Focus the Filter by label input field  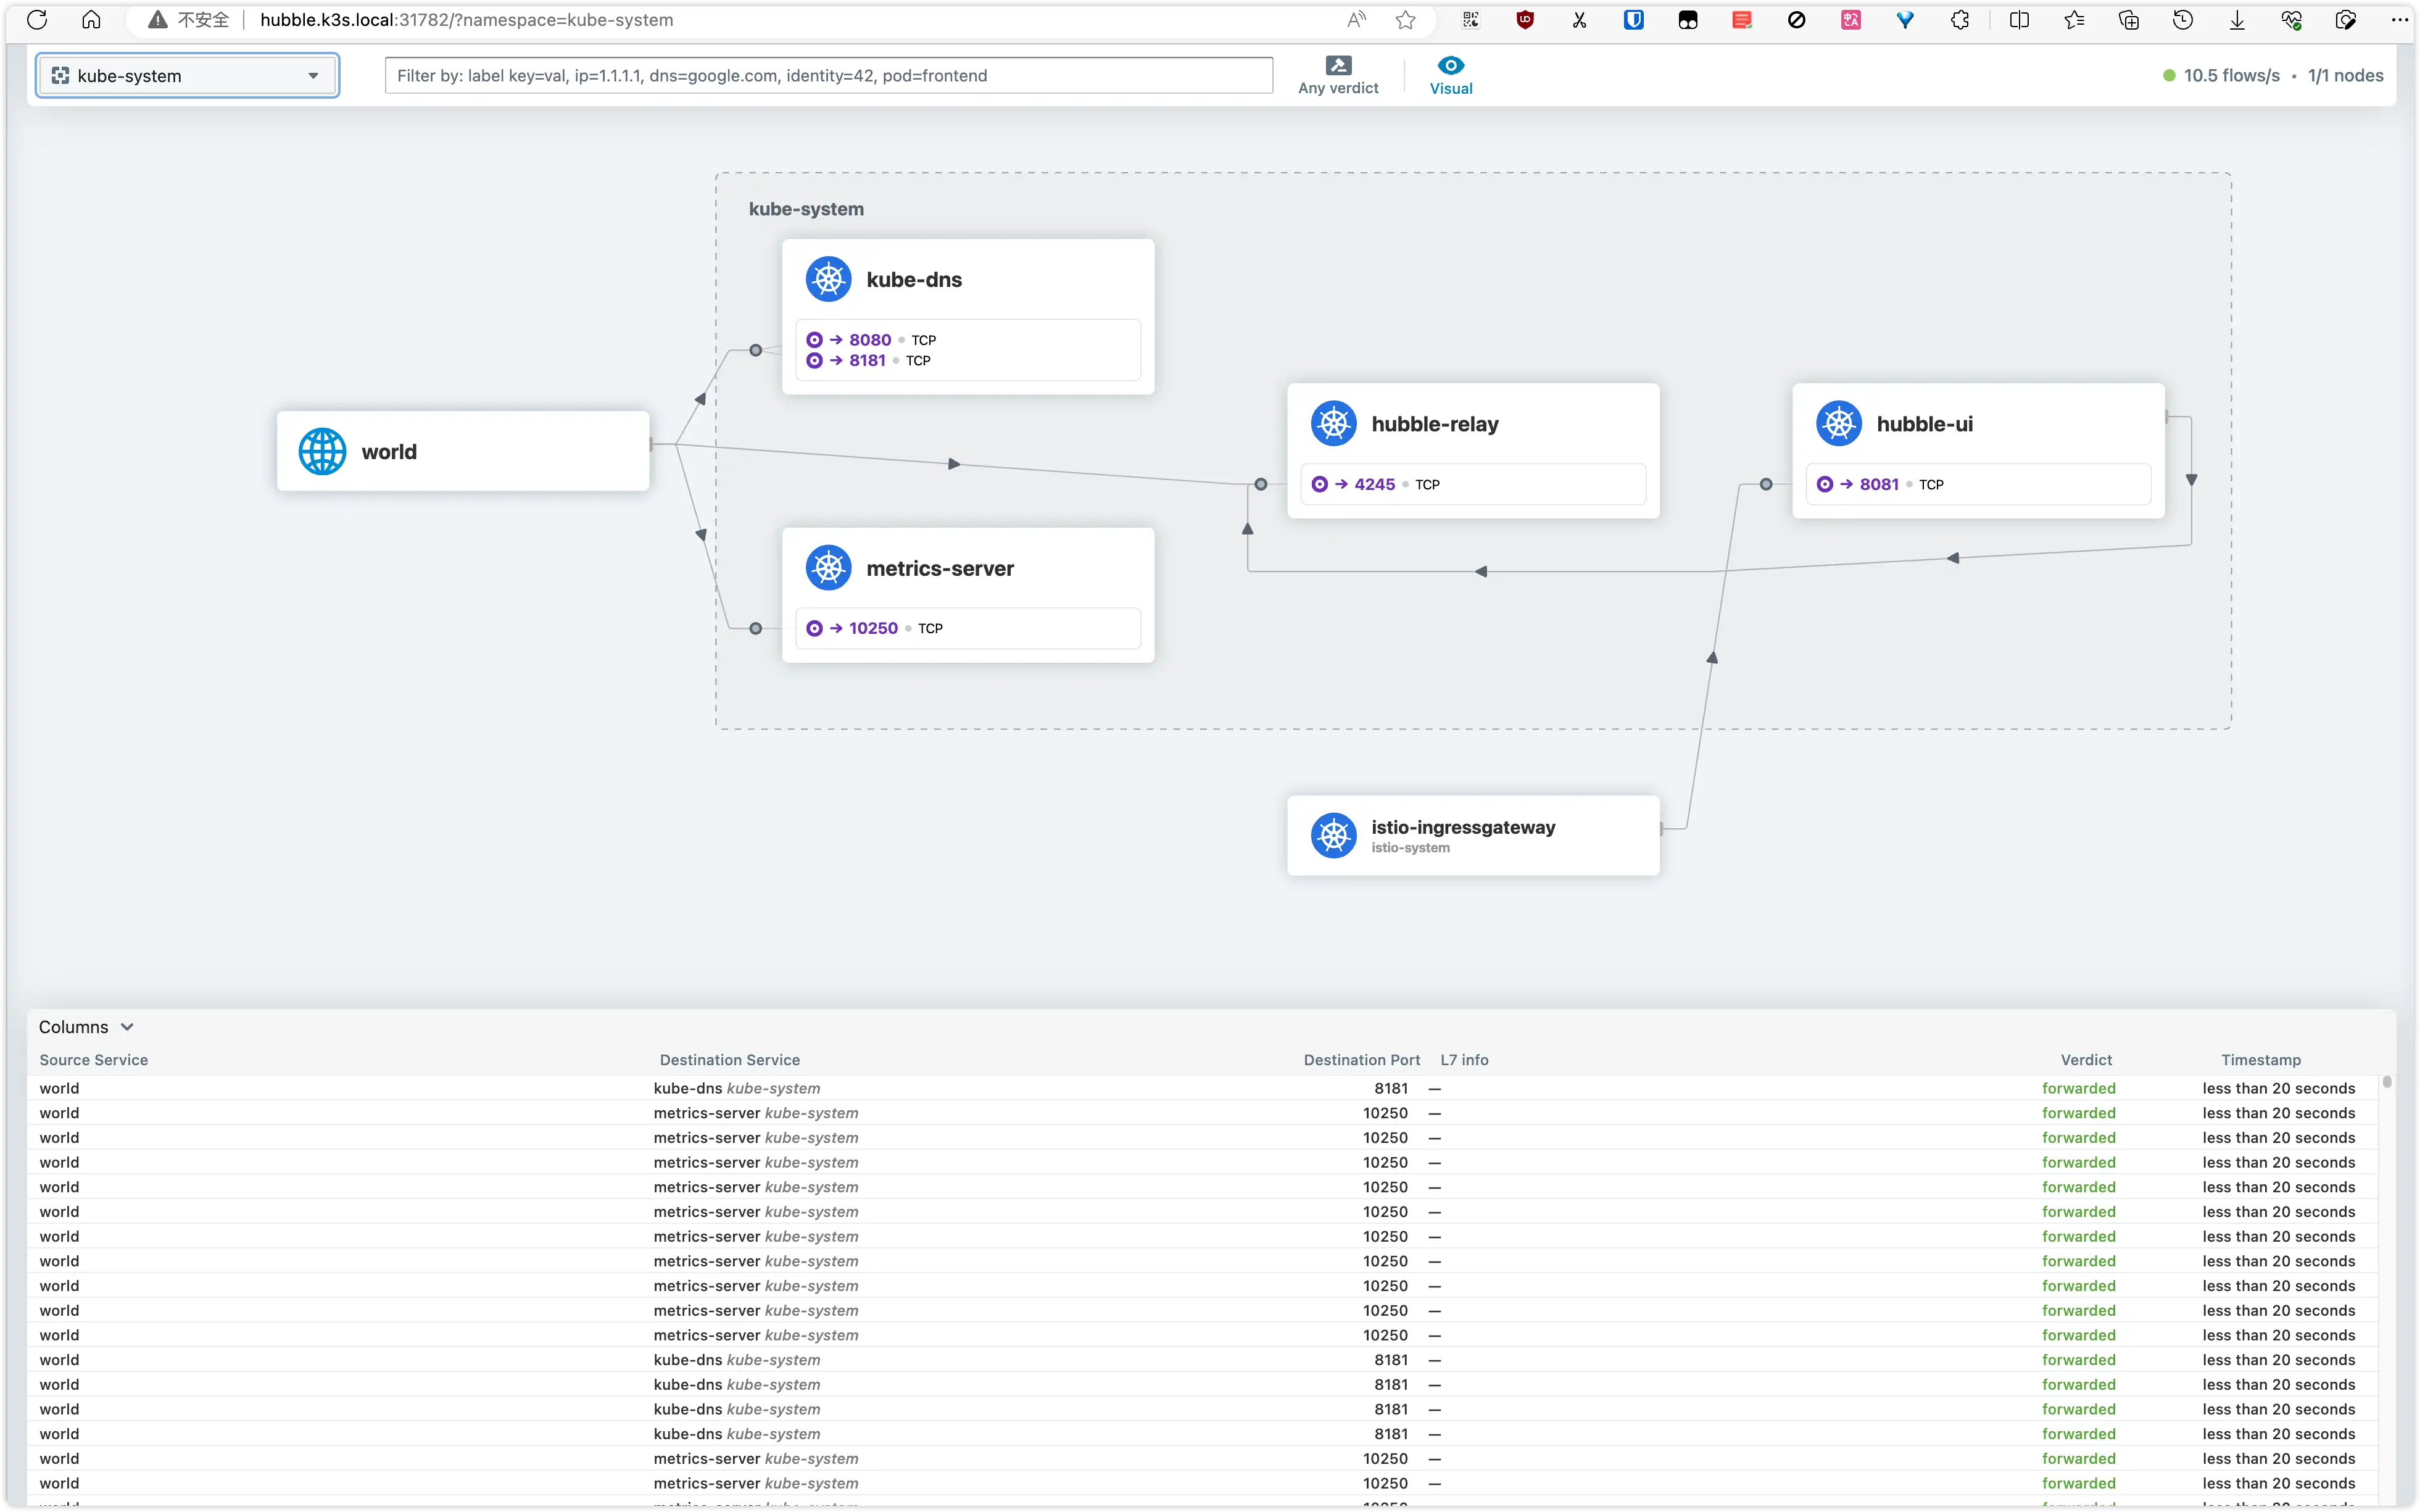pyautogui.click(x=827, y=76)
